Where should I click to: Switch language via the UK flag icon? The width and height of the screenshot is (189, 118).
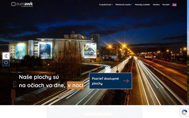point(174,5)
